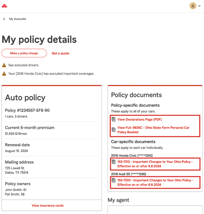Open the Honda Civic excluded coverages notice

click(51, 74)
